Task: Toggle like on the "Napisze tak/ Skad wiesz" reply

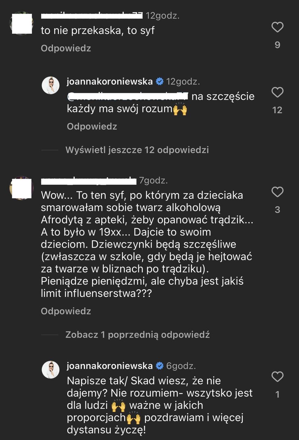Action: (x=277, y=377)
